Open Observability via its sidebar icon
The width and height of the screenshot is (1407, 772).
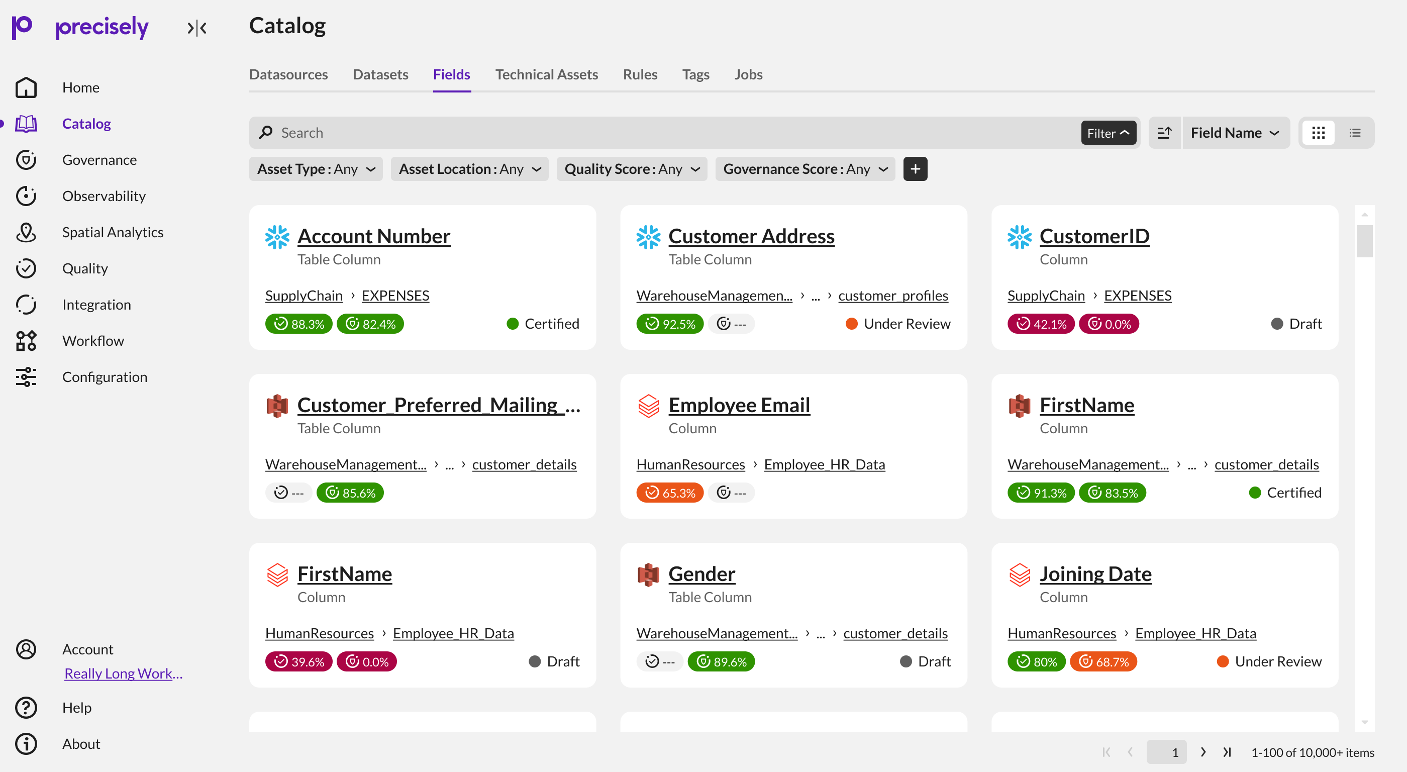coord(26,196)
